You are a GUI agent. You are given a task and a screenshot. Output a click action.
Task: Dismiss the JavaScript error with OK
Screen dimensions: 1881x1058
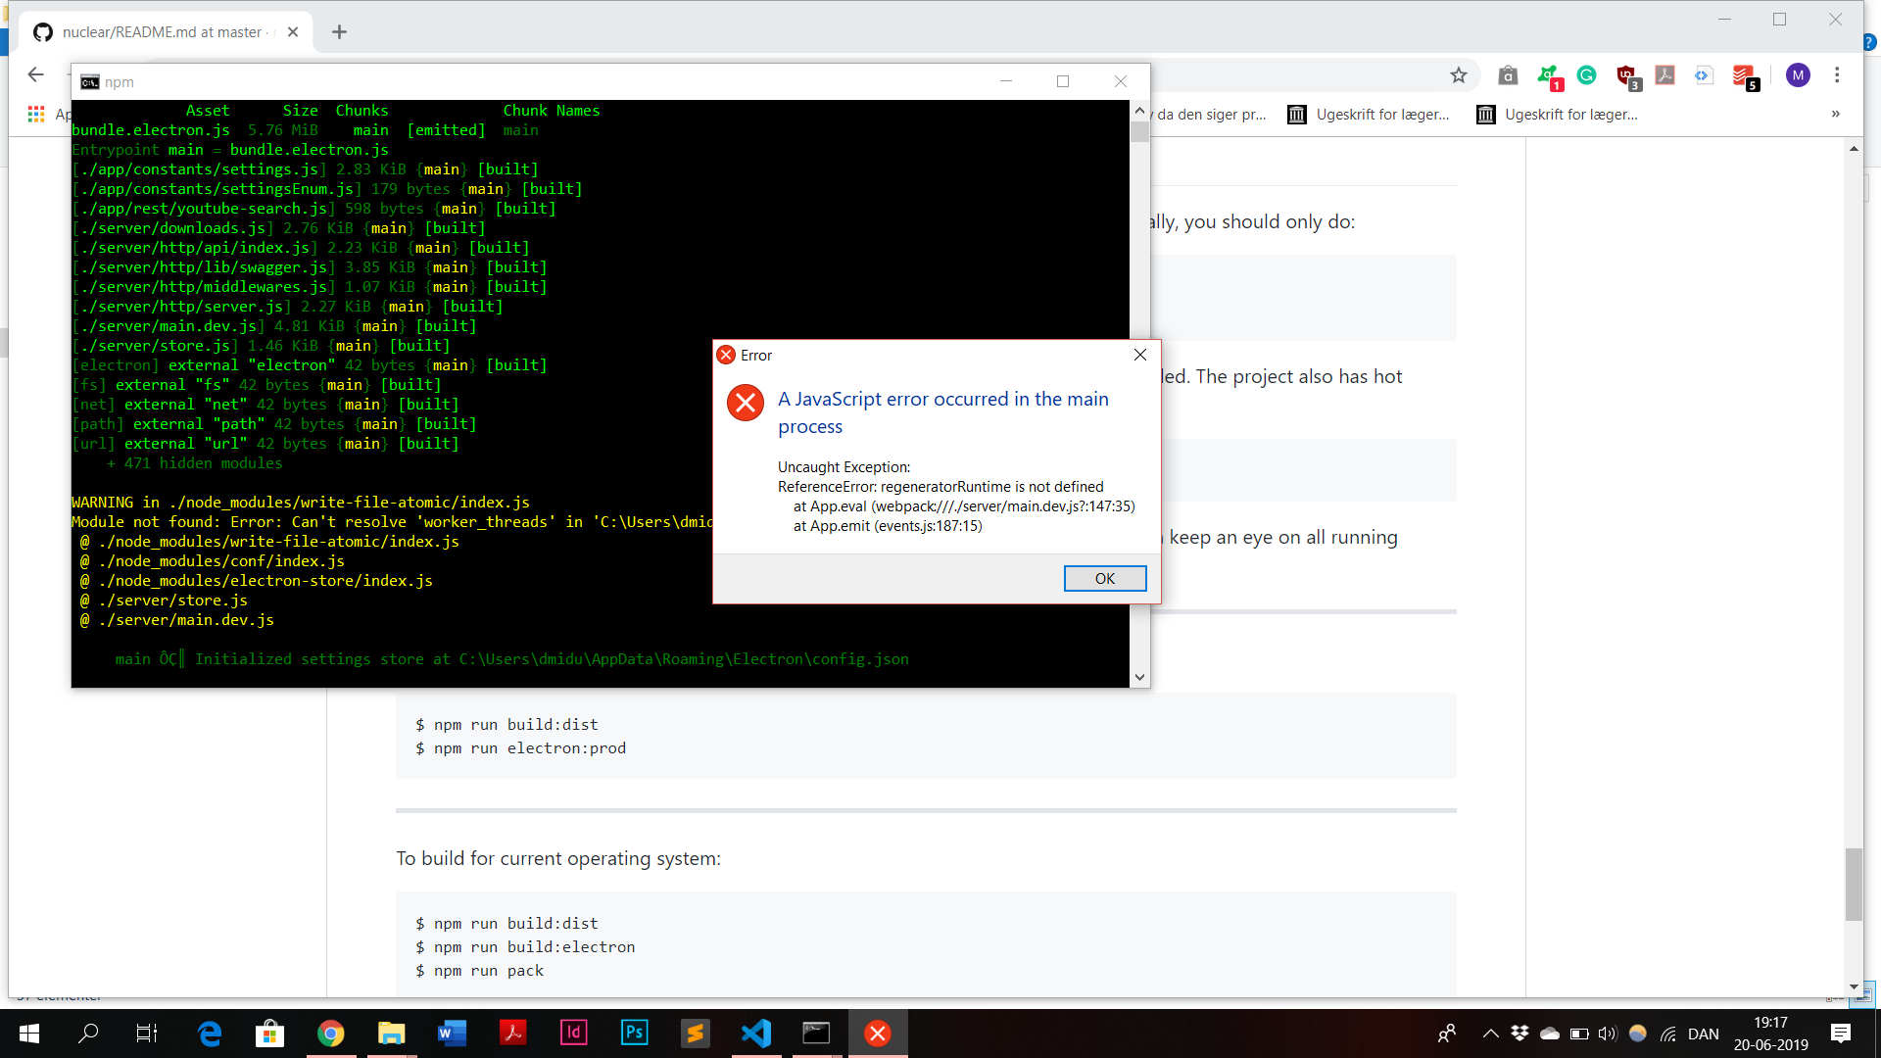click(x=1104, y=578)
